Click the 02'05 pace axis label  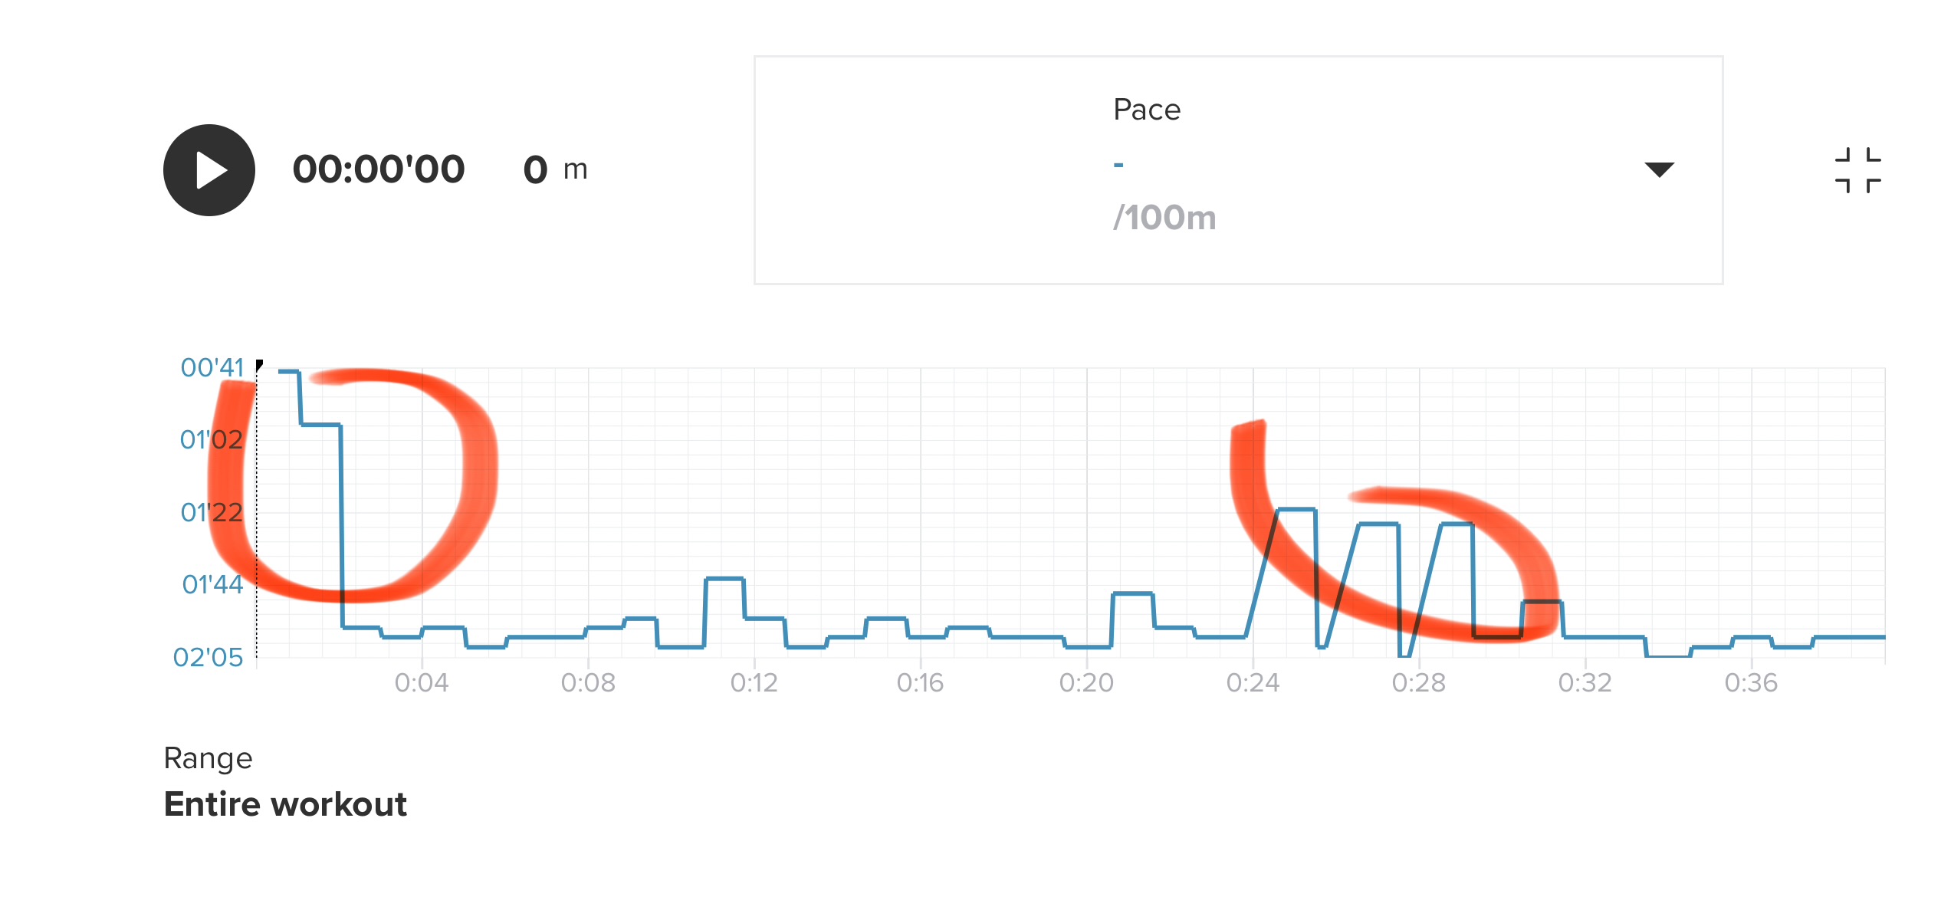pyautogui.click(x=208, y=657)
